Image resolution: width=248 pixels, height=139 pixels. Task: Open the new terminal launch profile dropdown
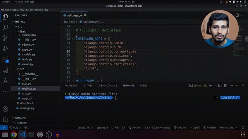214,86
